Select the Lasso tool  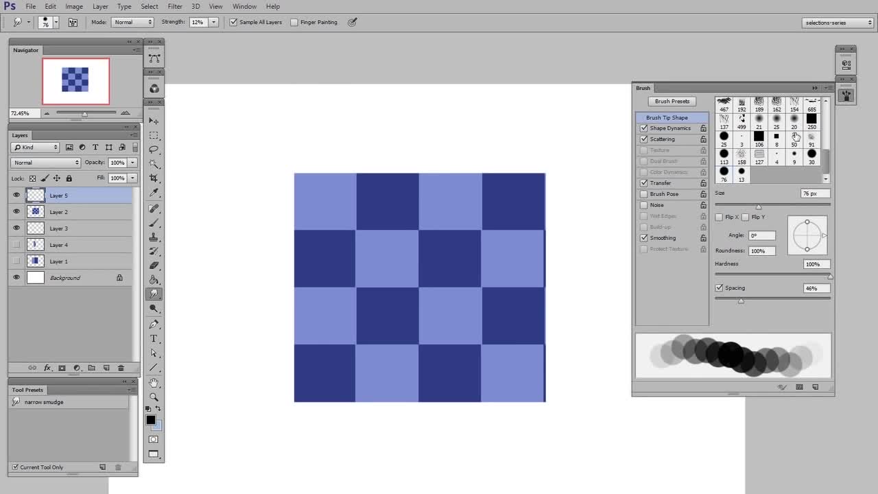(154, 150)
